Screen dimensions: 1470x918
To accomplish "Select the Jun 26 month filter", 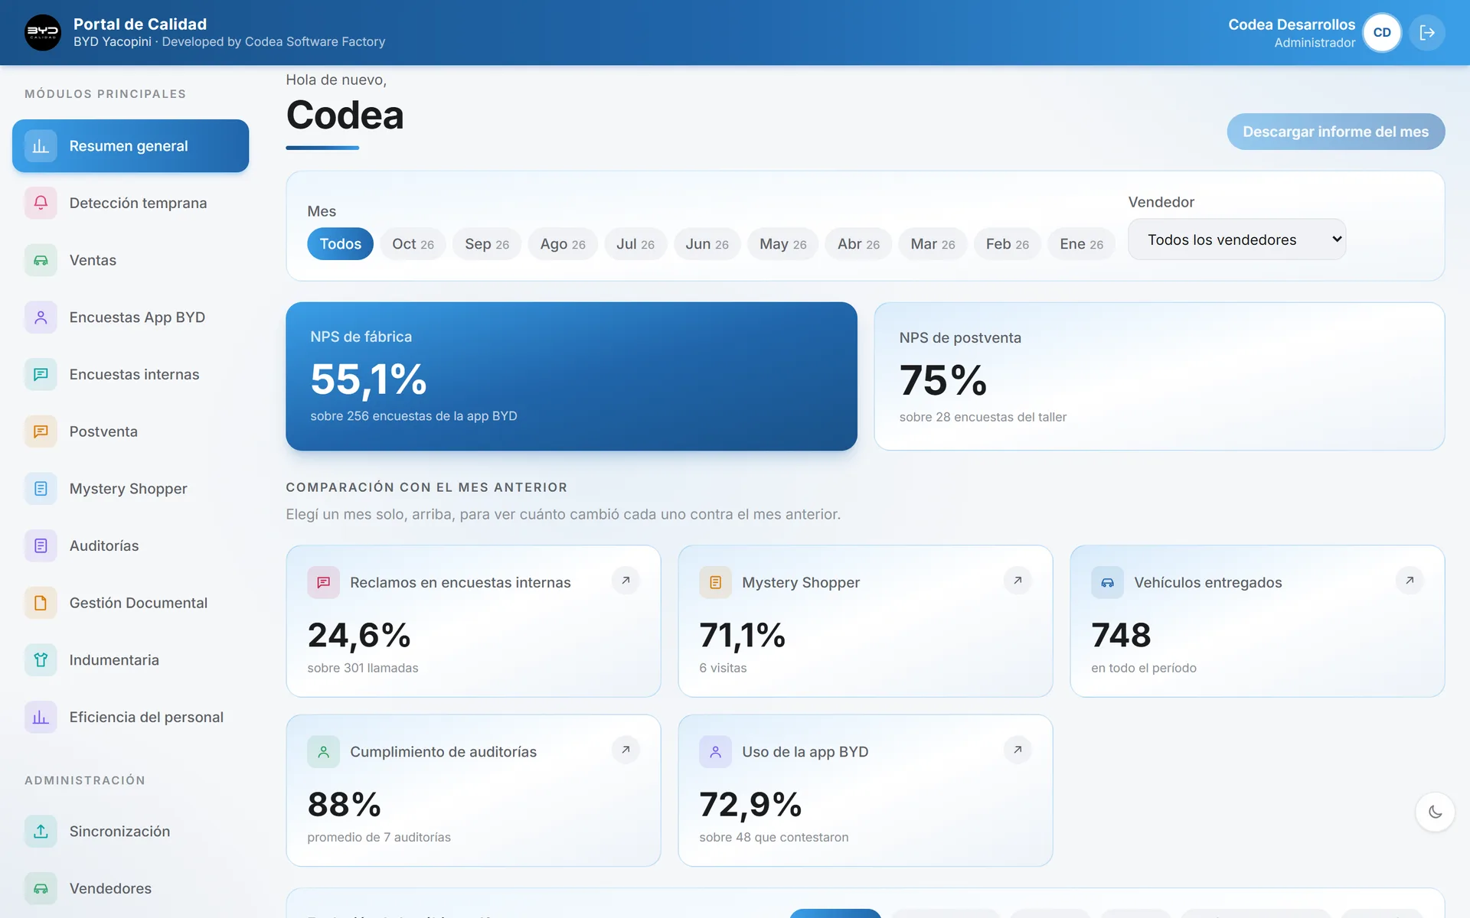I will [707, 244].
